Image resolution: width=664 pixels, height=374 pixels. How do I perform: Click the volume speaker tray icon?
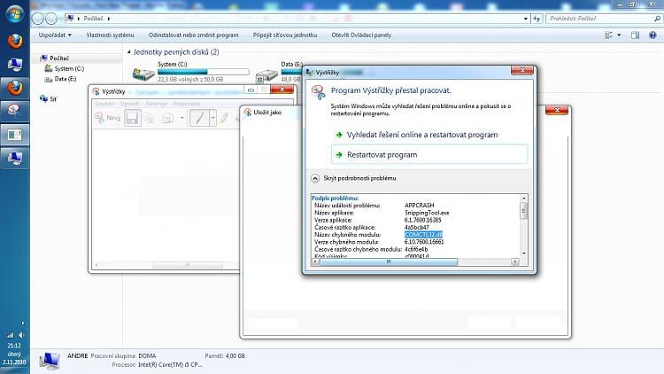click(x=20, y=335)
